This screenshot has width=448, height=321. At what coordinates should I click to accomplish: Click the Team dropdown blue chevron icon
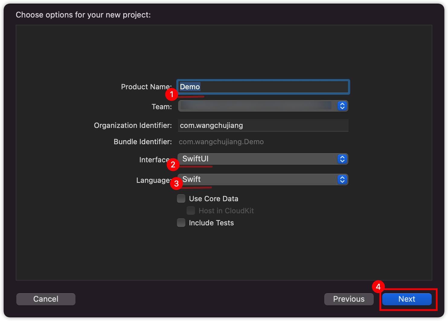click(342, 106)
